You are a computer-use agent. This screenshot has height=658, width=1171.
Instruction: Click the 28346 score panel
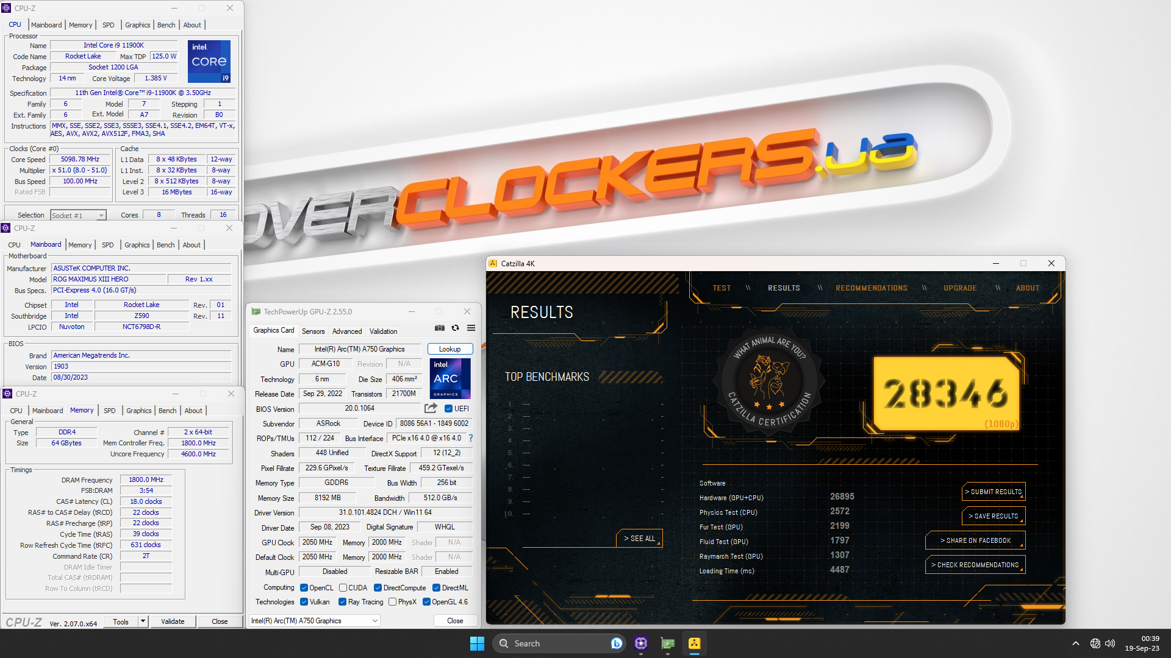point(946,393)
